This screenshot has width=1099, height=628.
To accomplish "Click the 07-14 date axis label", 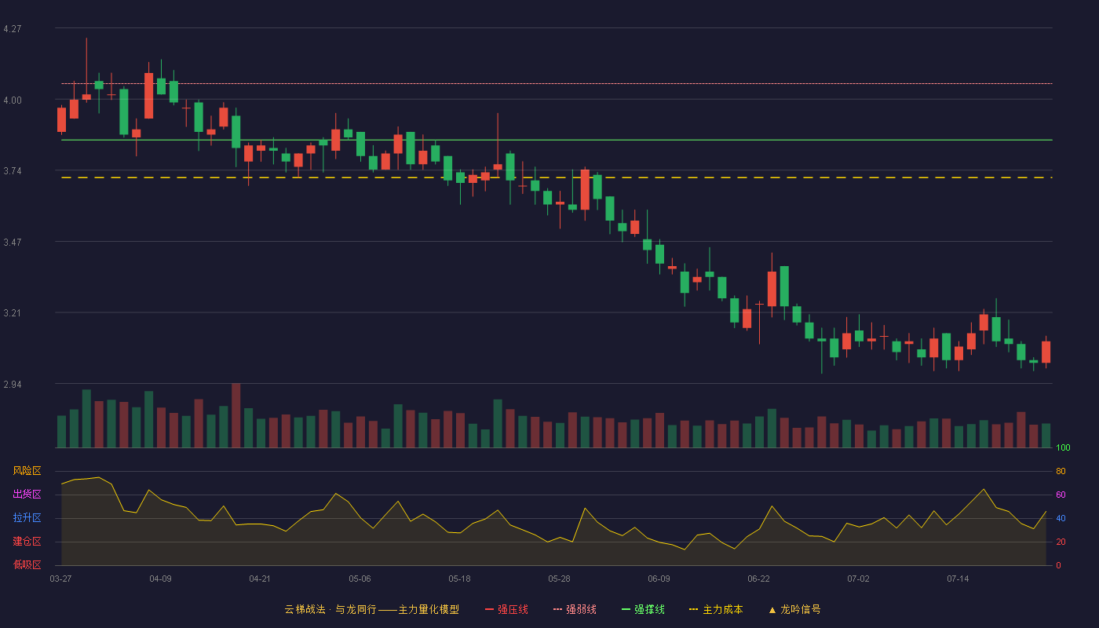I will point(958,579).
